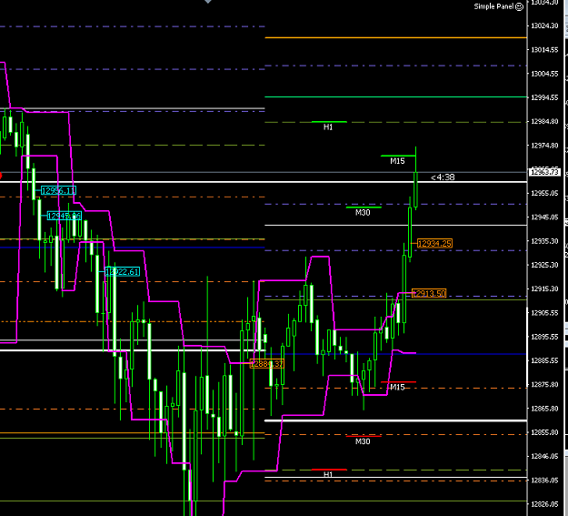This screenshot has height=516, width=568.
Task: Click 12865.80 on the price scale
Action: (x=544, y=409)
